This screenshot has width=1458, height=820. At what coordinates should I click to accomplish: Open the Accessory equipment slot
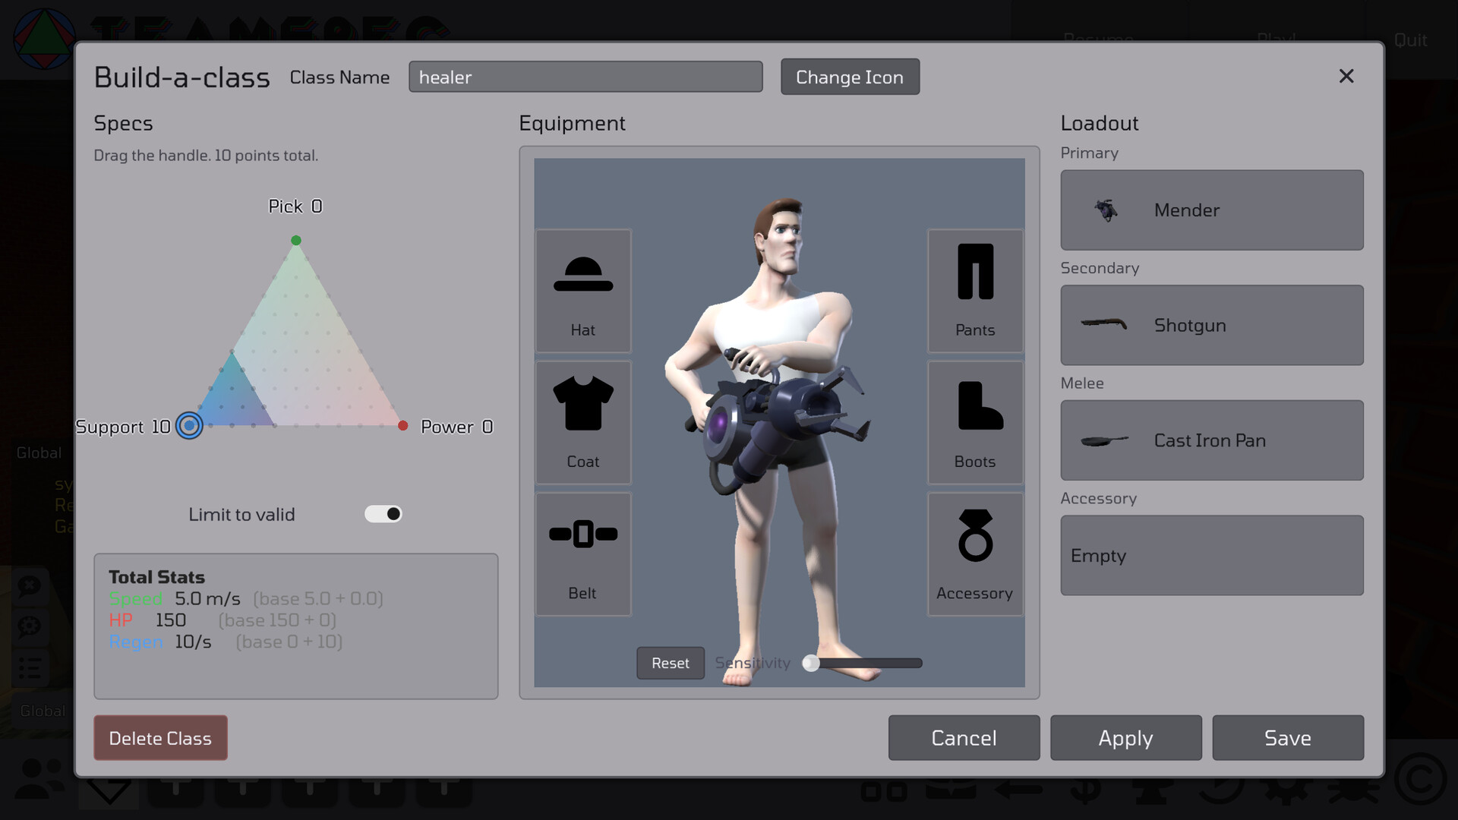975,553
